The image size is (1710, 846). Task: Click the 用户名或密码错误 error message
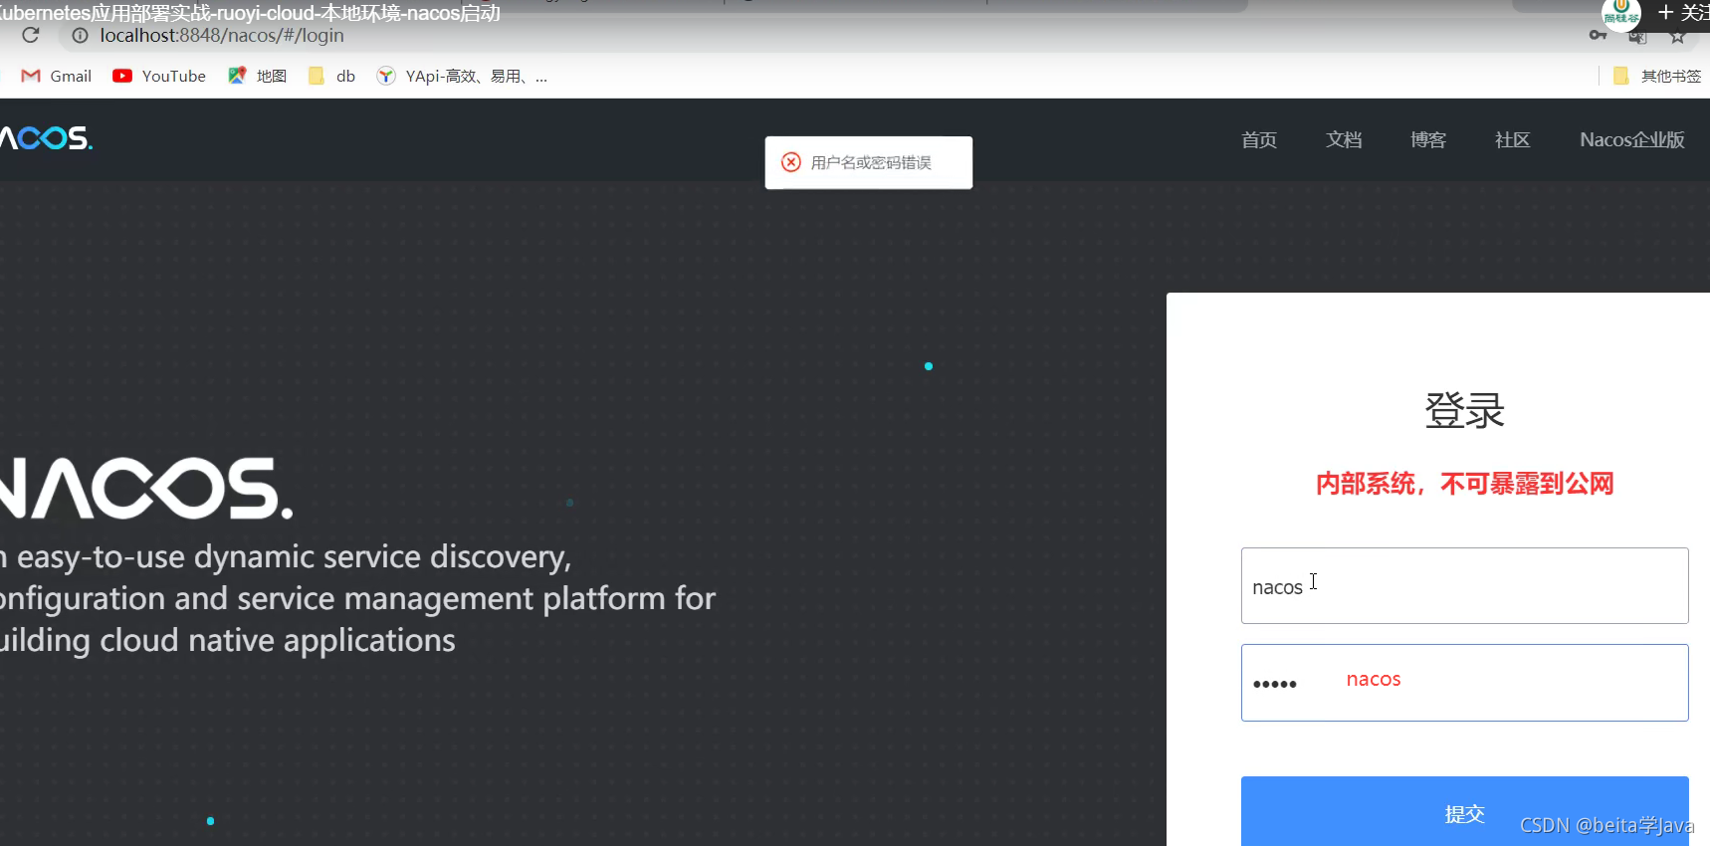(x=871, y=162)
